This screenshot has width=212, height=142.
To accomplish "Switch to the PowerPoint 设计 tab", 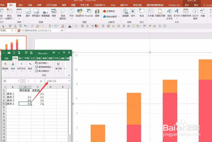I will 21,5.
